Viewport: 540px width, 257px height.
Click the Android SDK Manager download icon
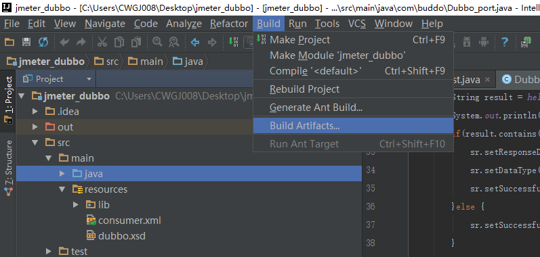(467, 42)
